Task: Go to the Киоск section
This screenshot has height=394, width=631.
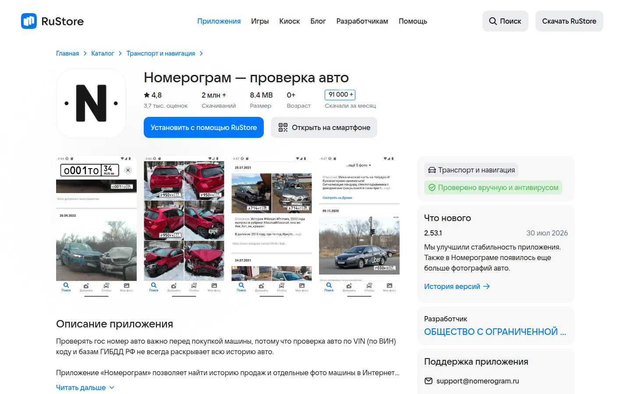Action: click(x=290, y=21)
